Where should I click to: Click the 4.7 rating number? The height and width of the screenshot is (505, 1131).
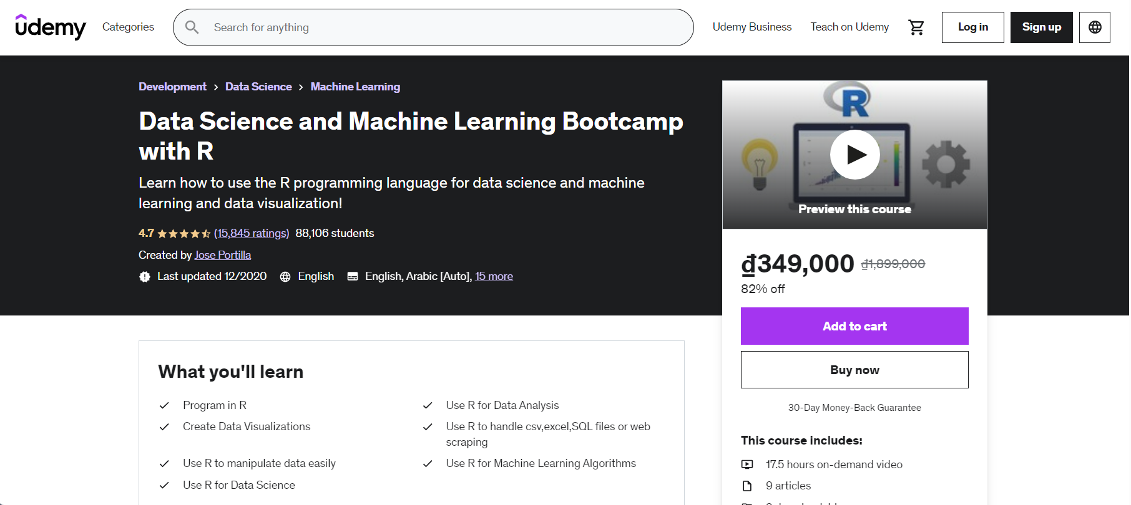[146, 233]
